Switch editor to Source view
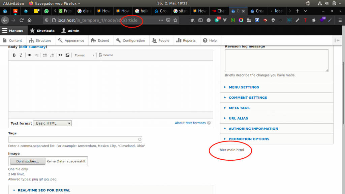Screen dimensions: 345x194 point(106,55)
